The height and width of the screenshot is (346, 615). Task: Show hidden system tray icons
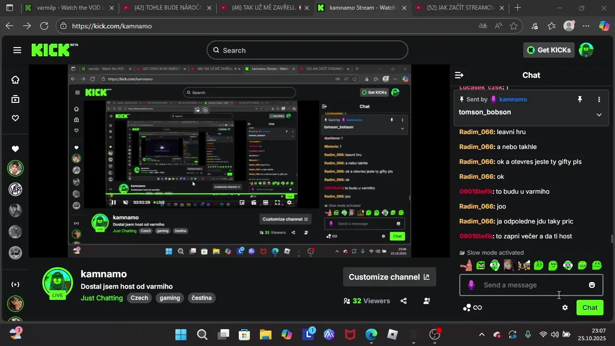[482, 334]
